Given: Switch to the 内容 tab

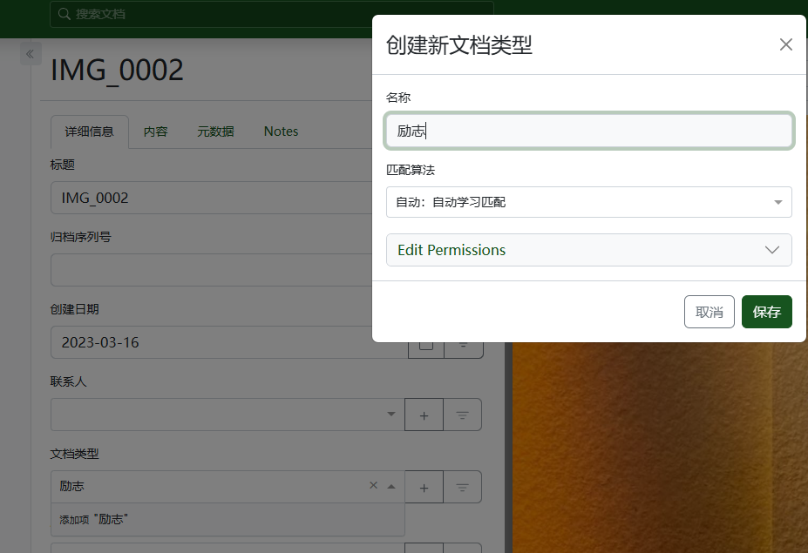Looking at the screenshot, I should point(156,132).
